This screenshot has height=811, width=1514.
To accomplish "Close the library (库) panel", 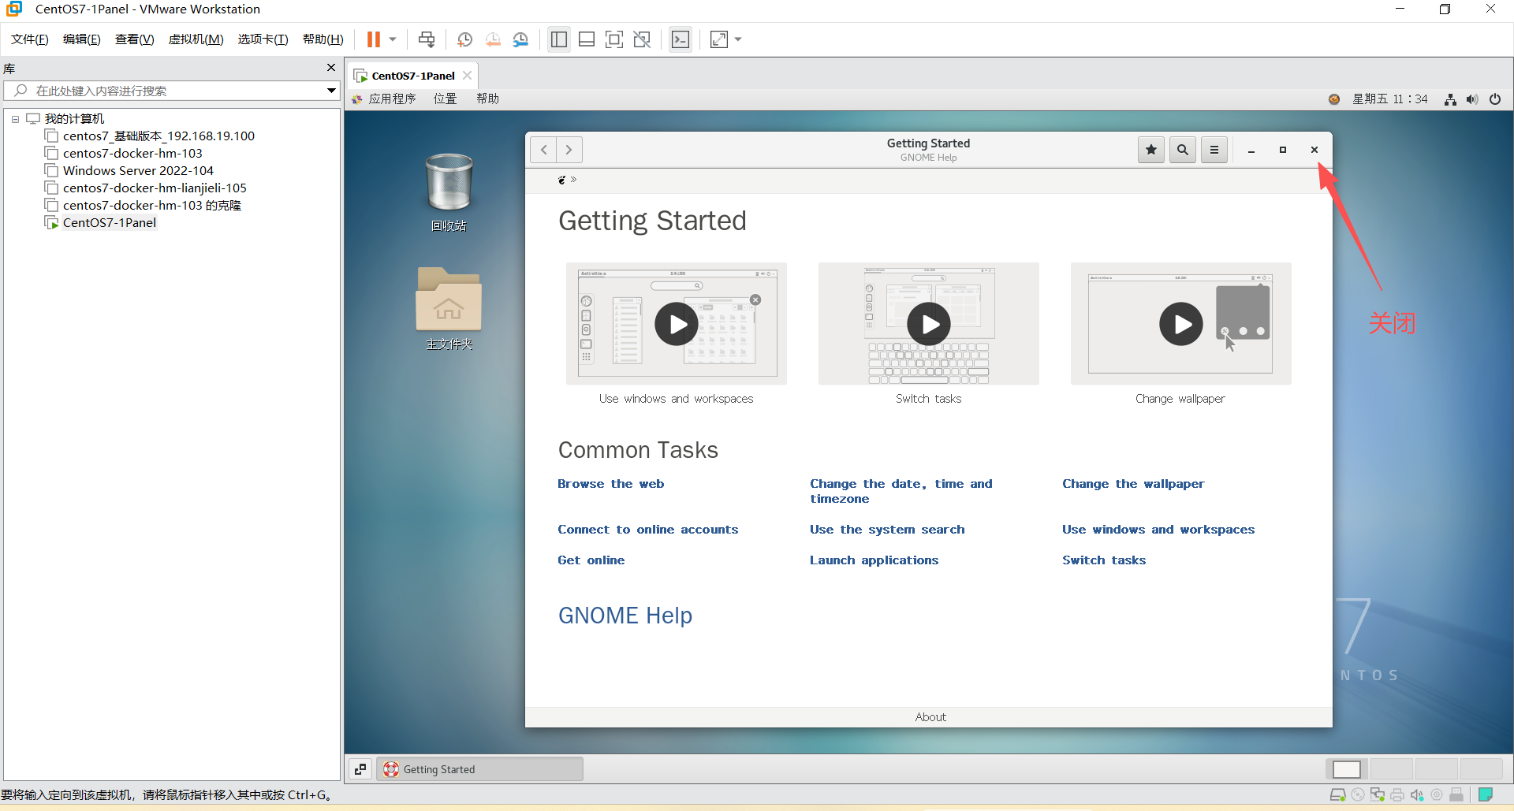I will pyautogui.click(x=331, y=68).
